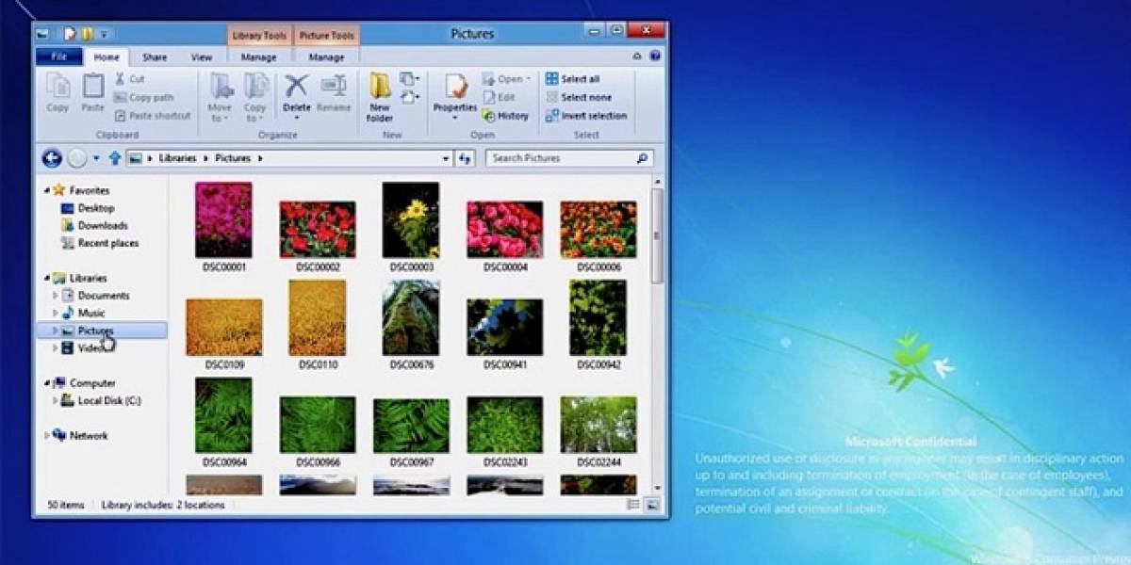Click the Cut scissors command
This screenshot has height=565, width=1131.
[129, 79]
